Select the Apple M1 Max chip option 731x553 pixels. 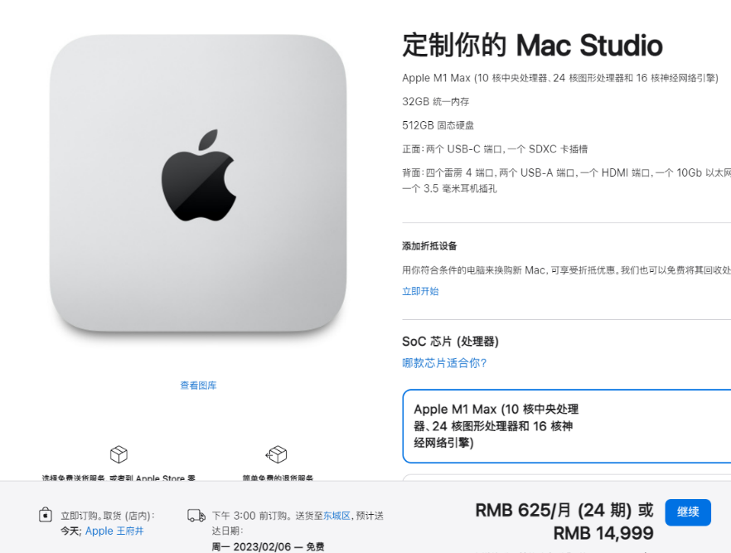pos(566,426)
